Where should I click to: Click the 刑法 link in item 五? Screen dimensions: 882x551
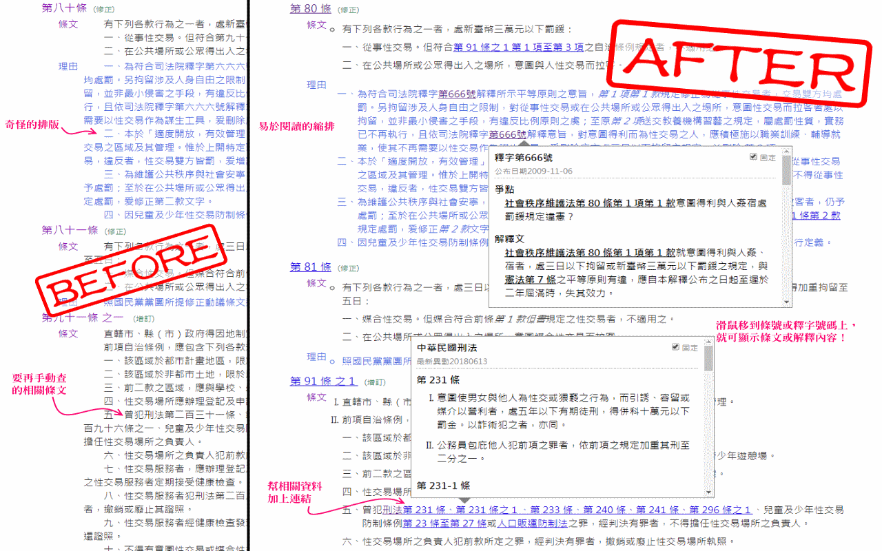click(393, 510)
